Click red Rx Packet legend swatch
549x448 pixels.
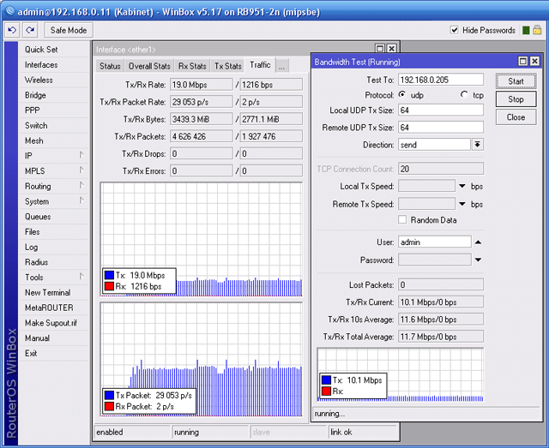click(109, 406)
